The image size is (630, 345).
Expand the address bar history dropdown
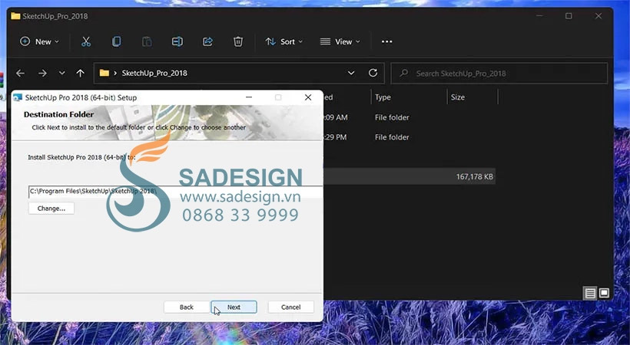point(351,73)
